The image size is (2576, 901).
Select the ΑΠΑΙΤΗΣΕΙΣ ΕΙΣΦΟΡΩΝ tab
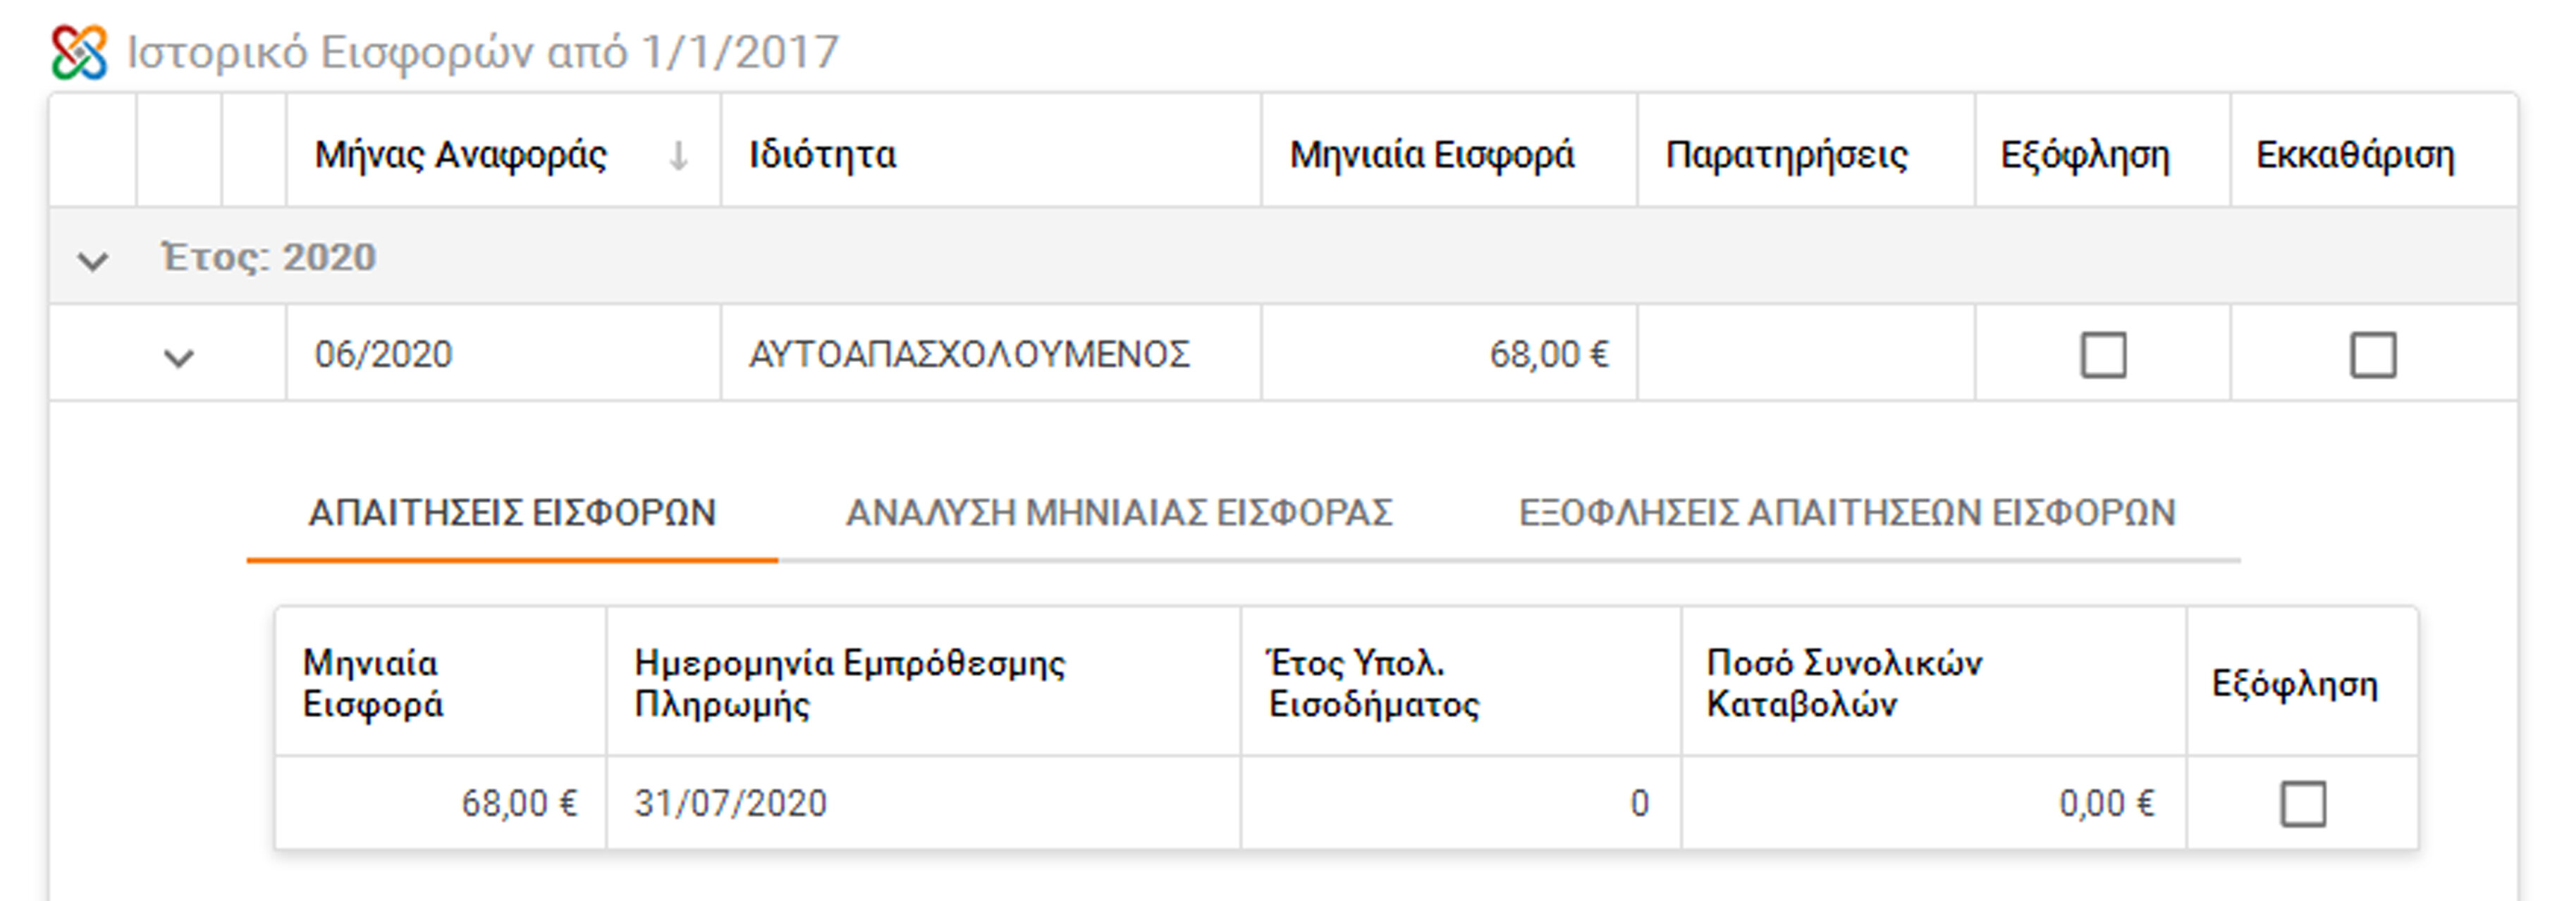click(512, 514)
